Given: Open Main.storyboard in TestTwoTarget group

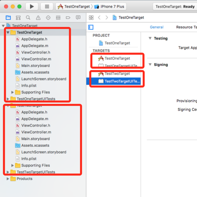Looking at the screenshot, I should [33, 139].
